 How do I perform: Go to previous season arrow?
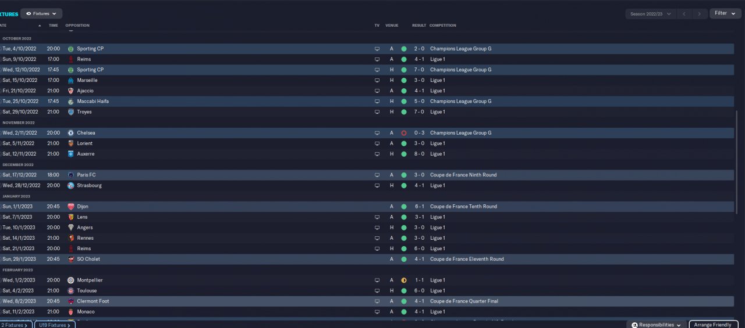685,13
